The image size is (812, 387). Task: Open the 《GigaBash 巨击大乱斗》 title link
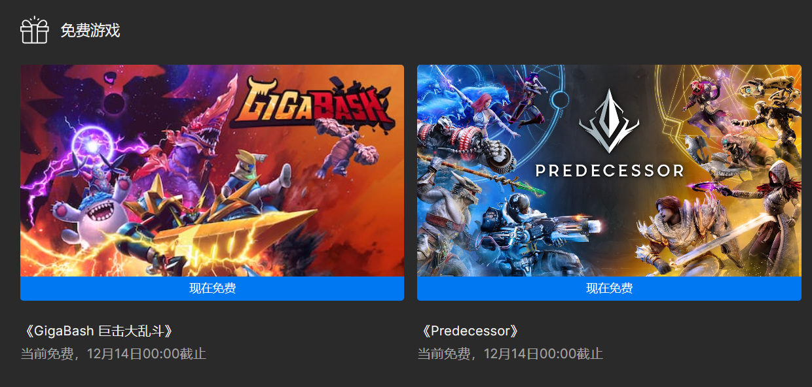point(99,331)
